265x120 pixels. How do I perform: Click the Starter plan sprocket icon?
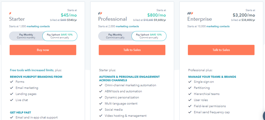[10, 13]
